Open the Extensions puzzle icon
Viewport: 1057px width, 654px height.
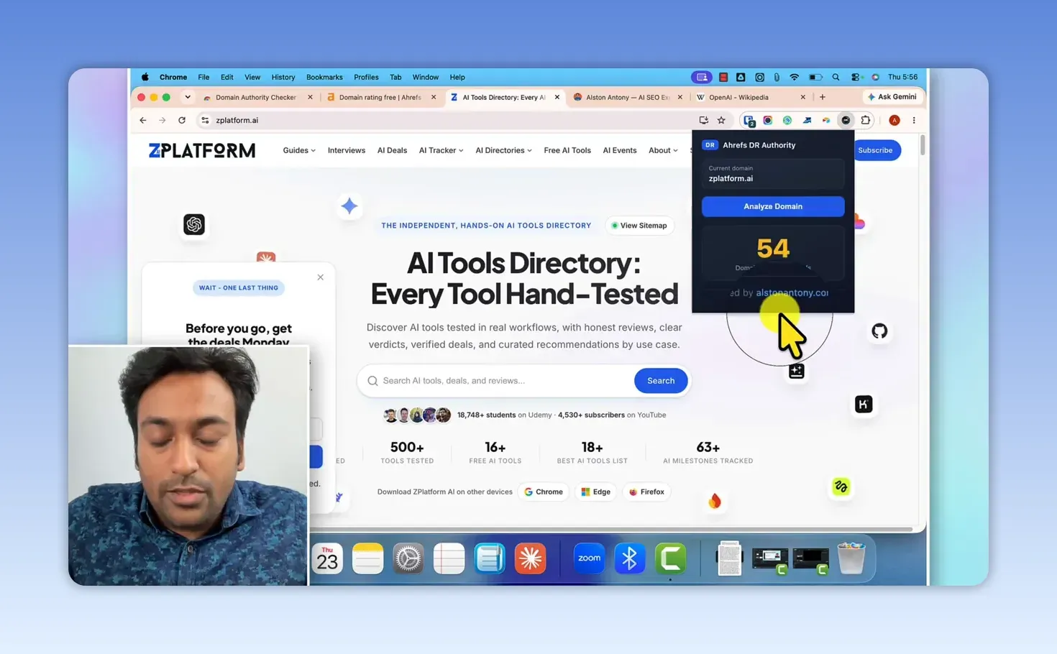coord(866,121)
